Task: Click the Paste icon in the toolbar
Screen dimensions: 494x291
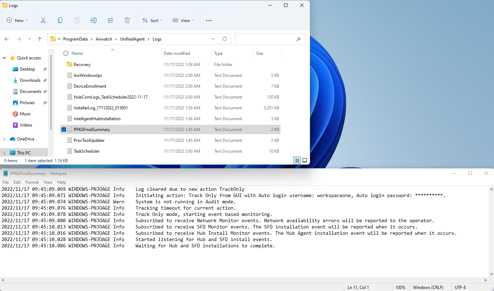Action: click(x=77, y=20)
